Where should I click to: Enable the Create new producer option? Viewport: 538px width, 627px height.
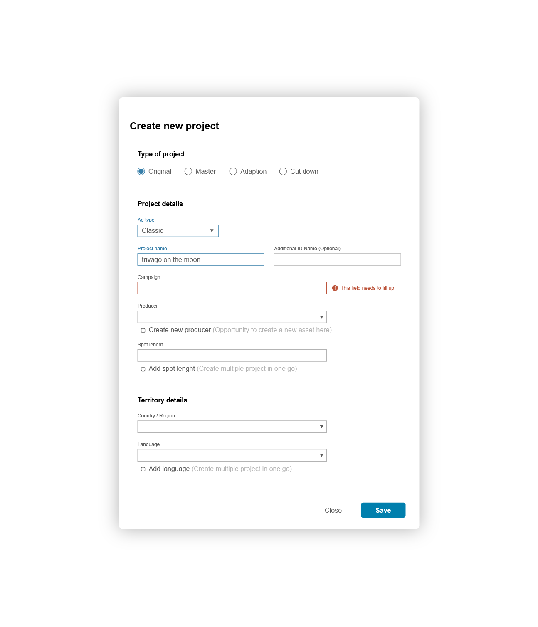coord(143,330)
